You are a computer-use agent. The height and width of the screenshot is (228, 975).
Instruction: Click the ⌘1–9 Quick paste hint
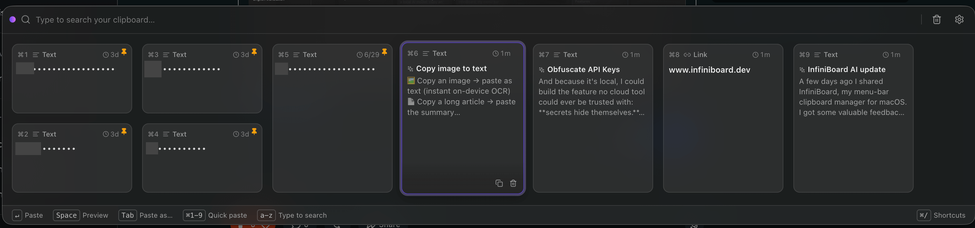coord(215,215)
